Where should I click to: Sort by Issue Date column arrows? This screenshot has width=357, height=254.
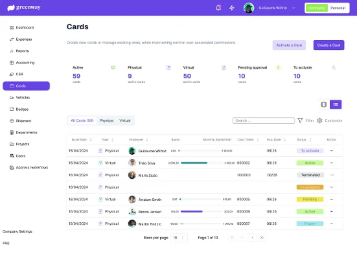click(91, 139)
